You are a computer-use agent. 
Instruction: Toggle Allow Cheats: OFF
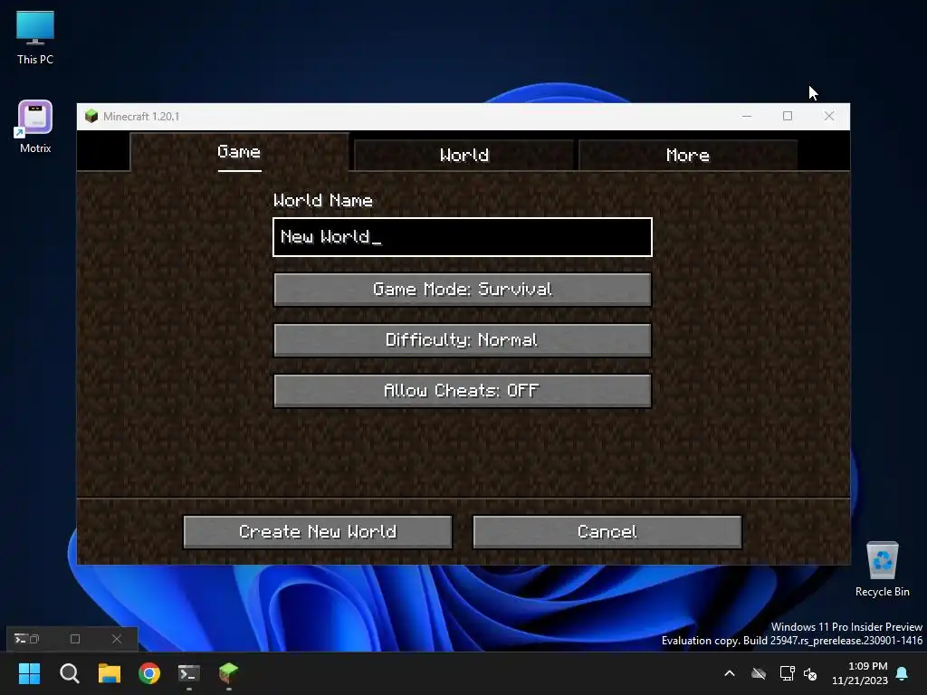tap(463, 391)
